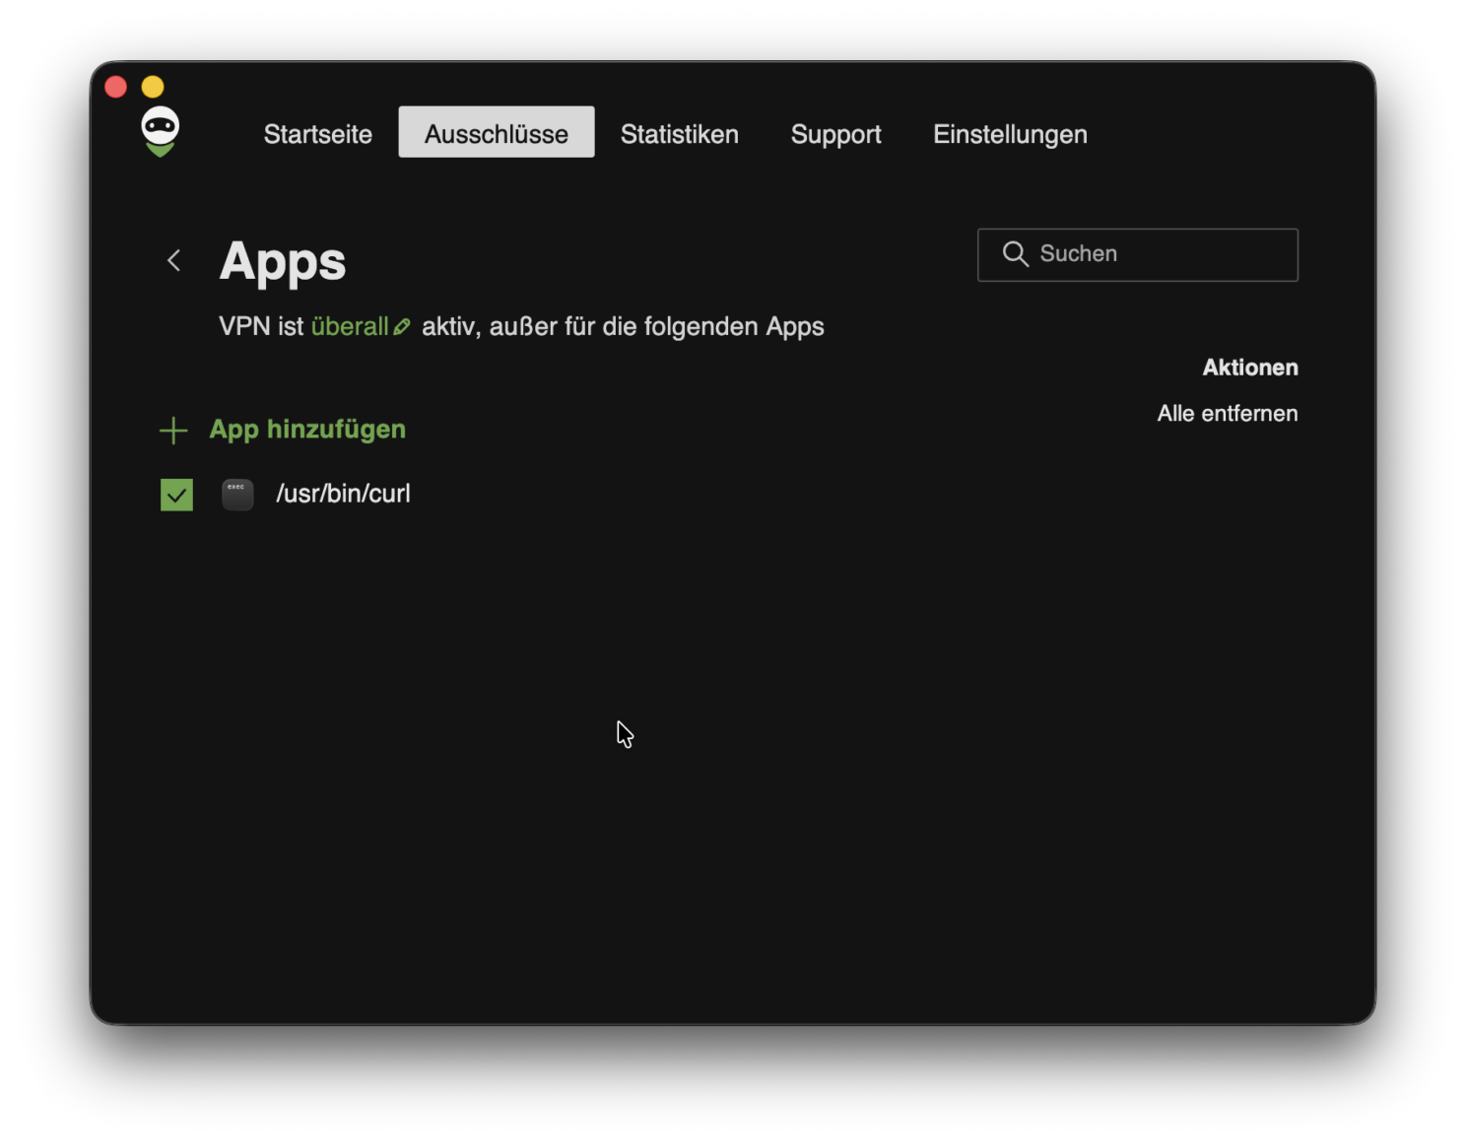Click the green überall mode link
The width and height of the screenshot is (1466, 1144).
(x=350, y=326)
